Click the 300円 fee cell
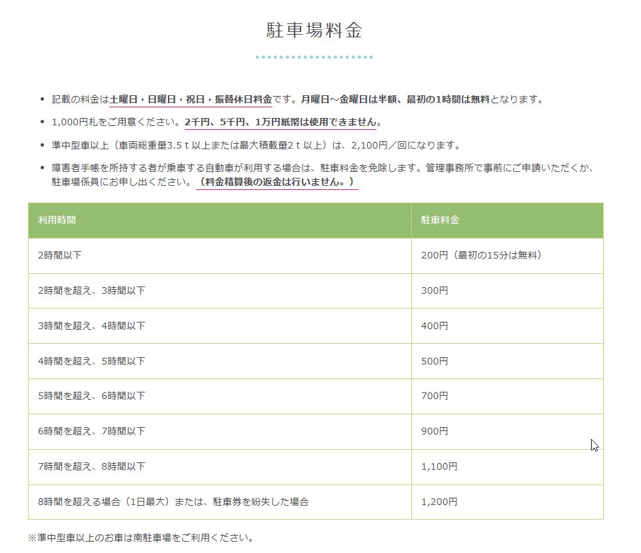 (434, 290)
